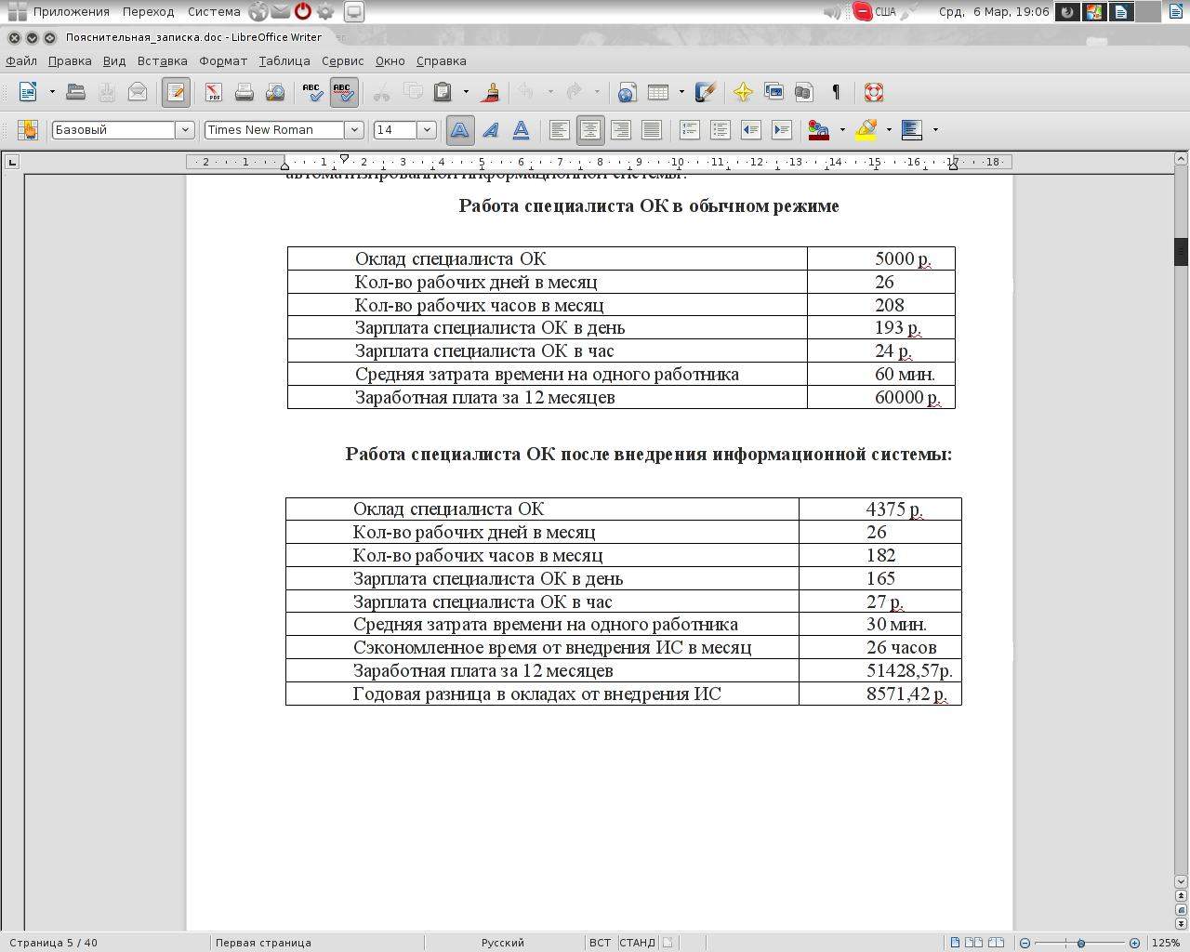This screenshot has height=952, width=1190.
Task: Toggle Underline formatting button
Action: (521, 130)
